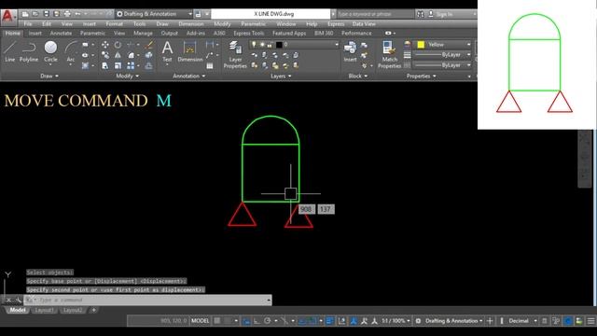
Task: Expand the Properties panel
Action: pos(421,76)
